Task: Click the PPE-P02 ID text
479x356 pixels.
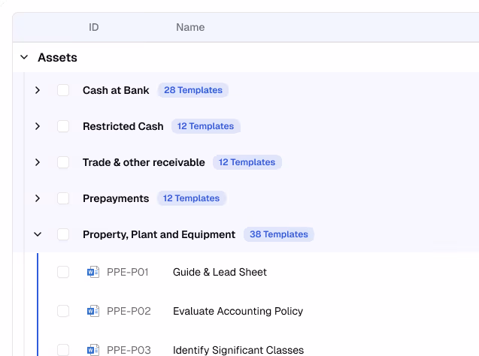Action: pos(129,311)
